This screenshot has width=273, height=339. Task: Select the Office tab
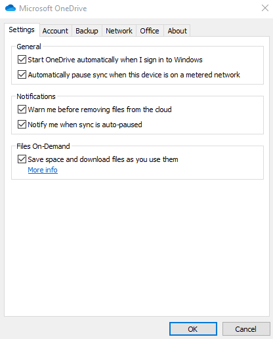click(150, 31)
